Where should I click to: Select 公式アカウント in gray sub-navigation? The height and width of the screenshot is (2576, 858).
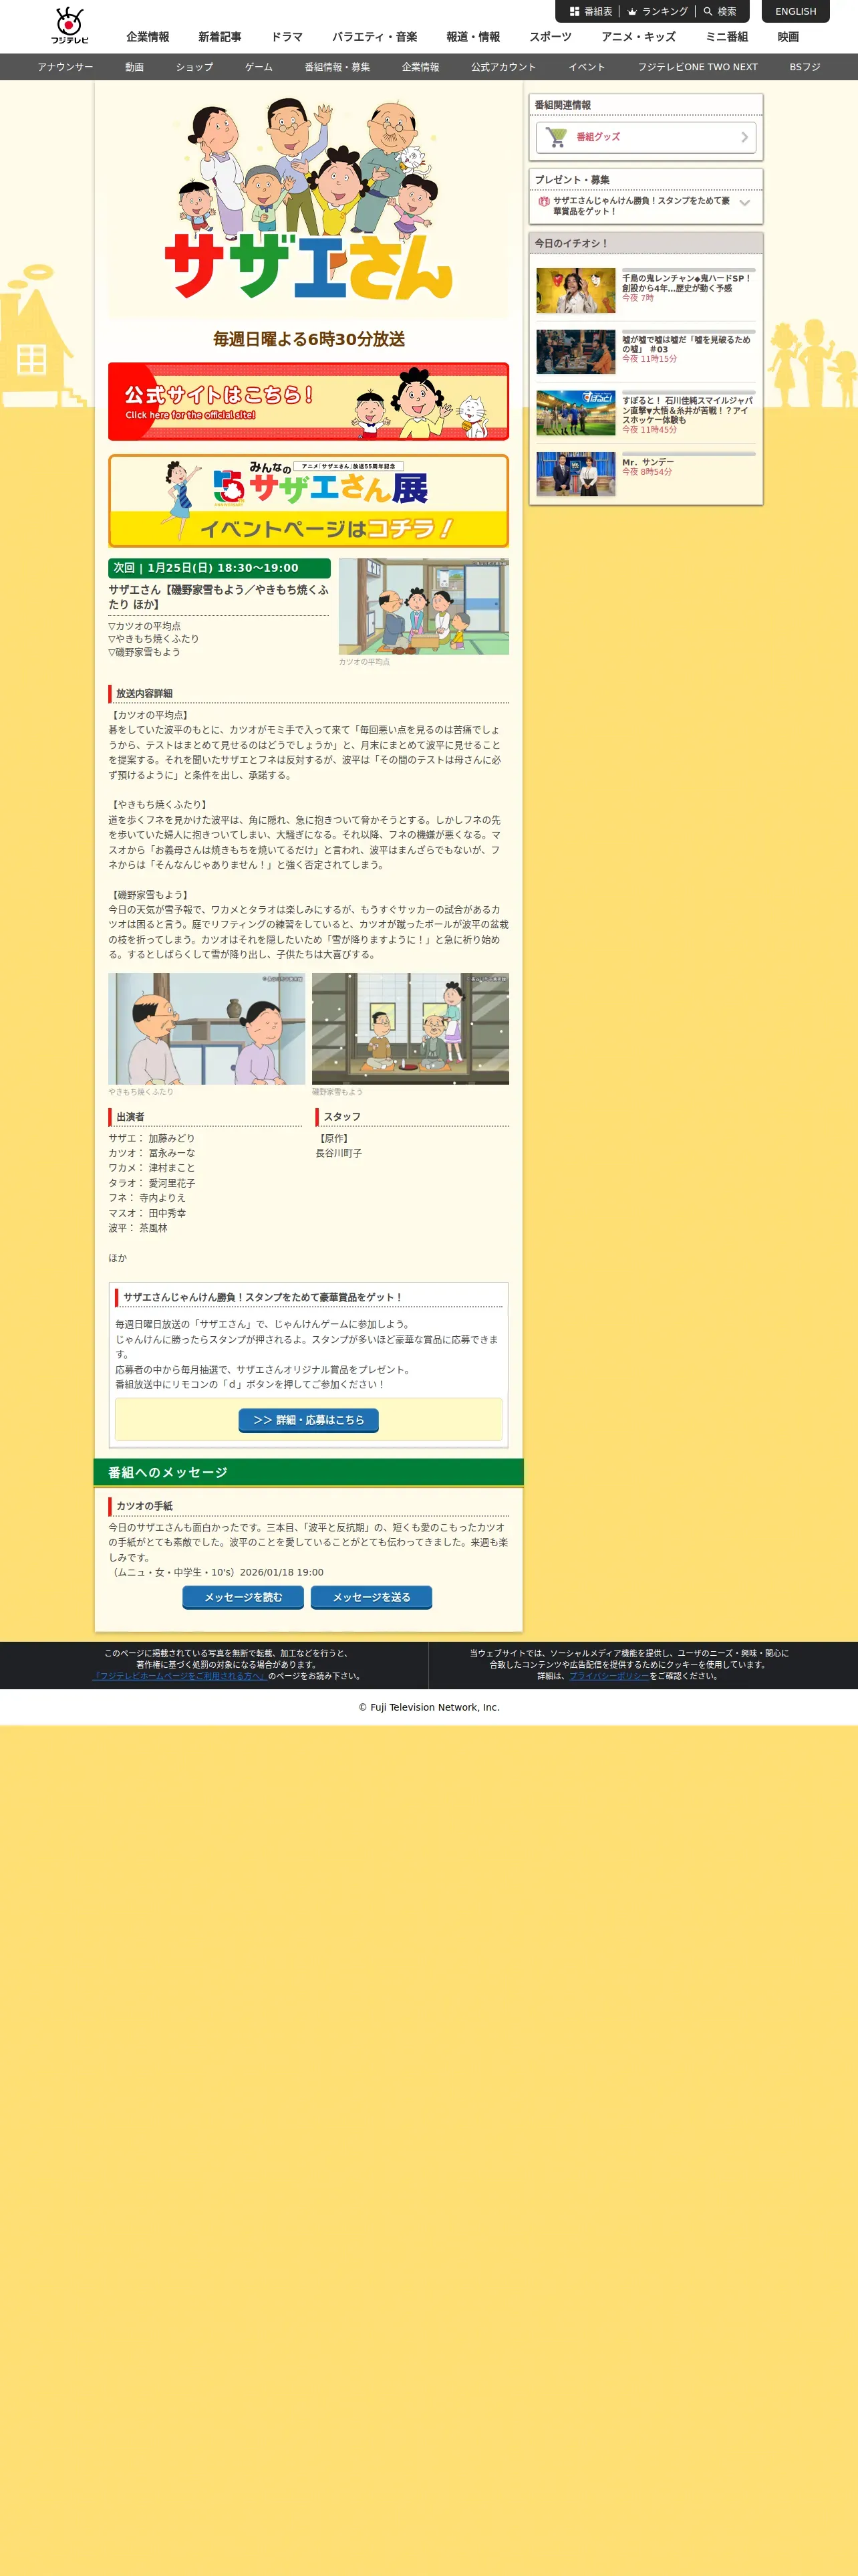(x=503, y=67)
